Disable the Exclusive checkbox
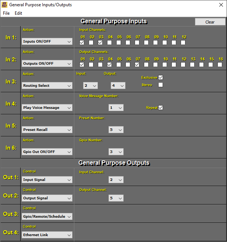The image size is (227, 242). click(160, 78)
